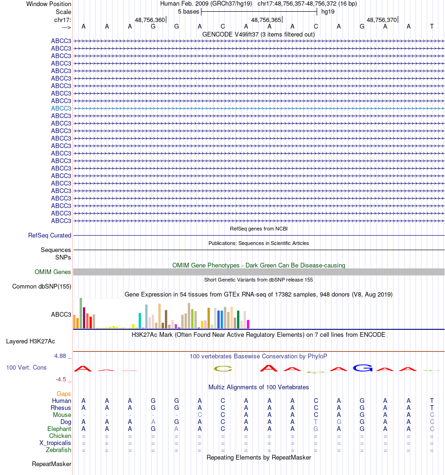
Task: Click the window position 'chr17:48,756,357-48,756,372 (16 bp)' text
Action: point(307,4)
